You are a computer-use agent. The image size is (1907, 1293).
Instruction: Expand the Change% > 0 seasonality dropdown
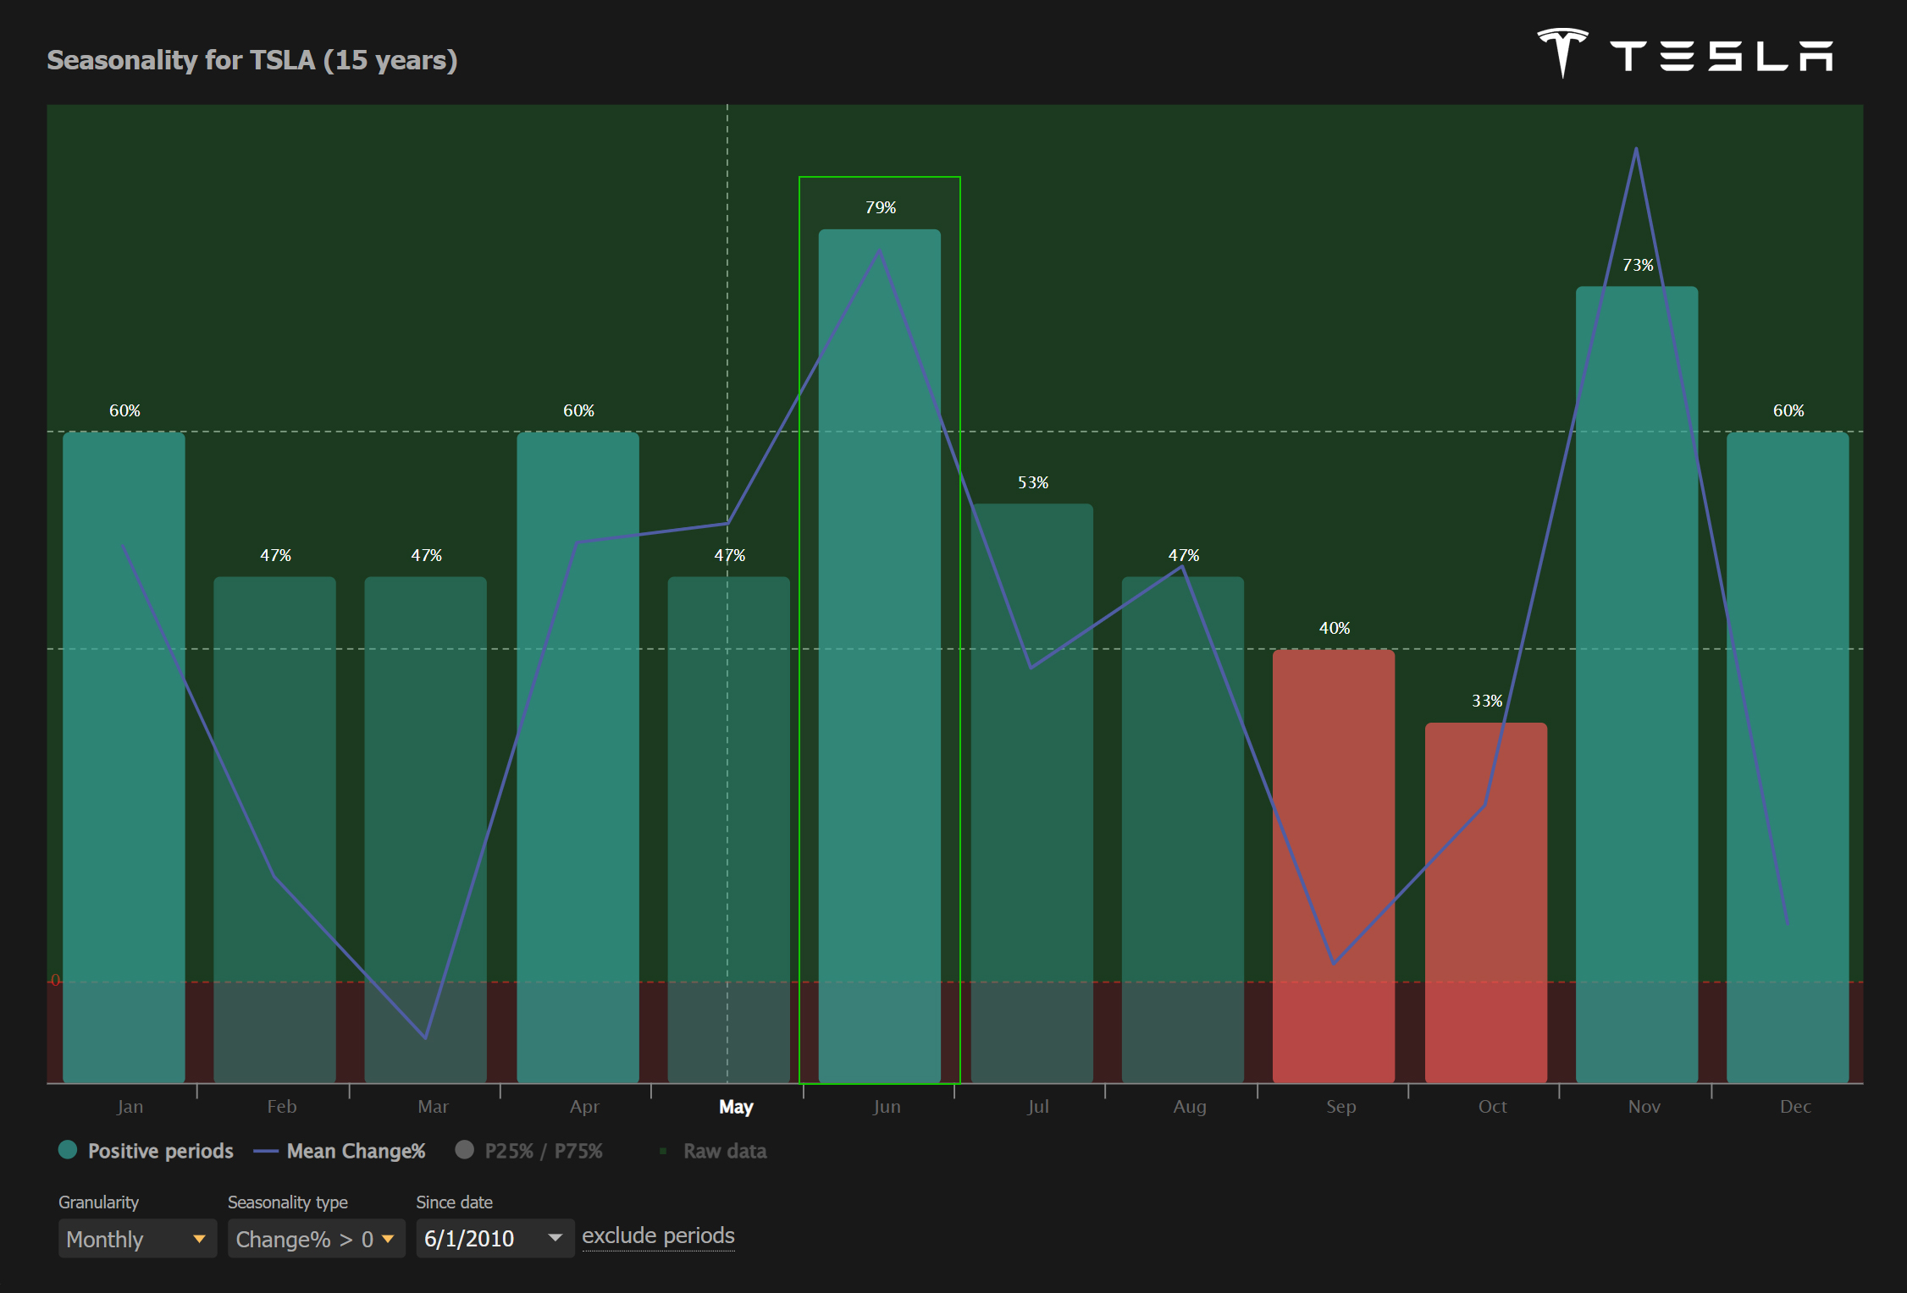tap(315, 1239)
